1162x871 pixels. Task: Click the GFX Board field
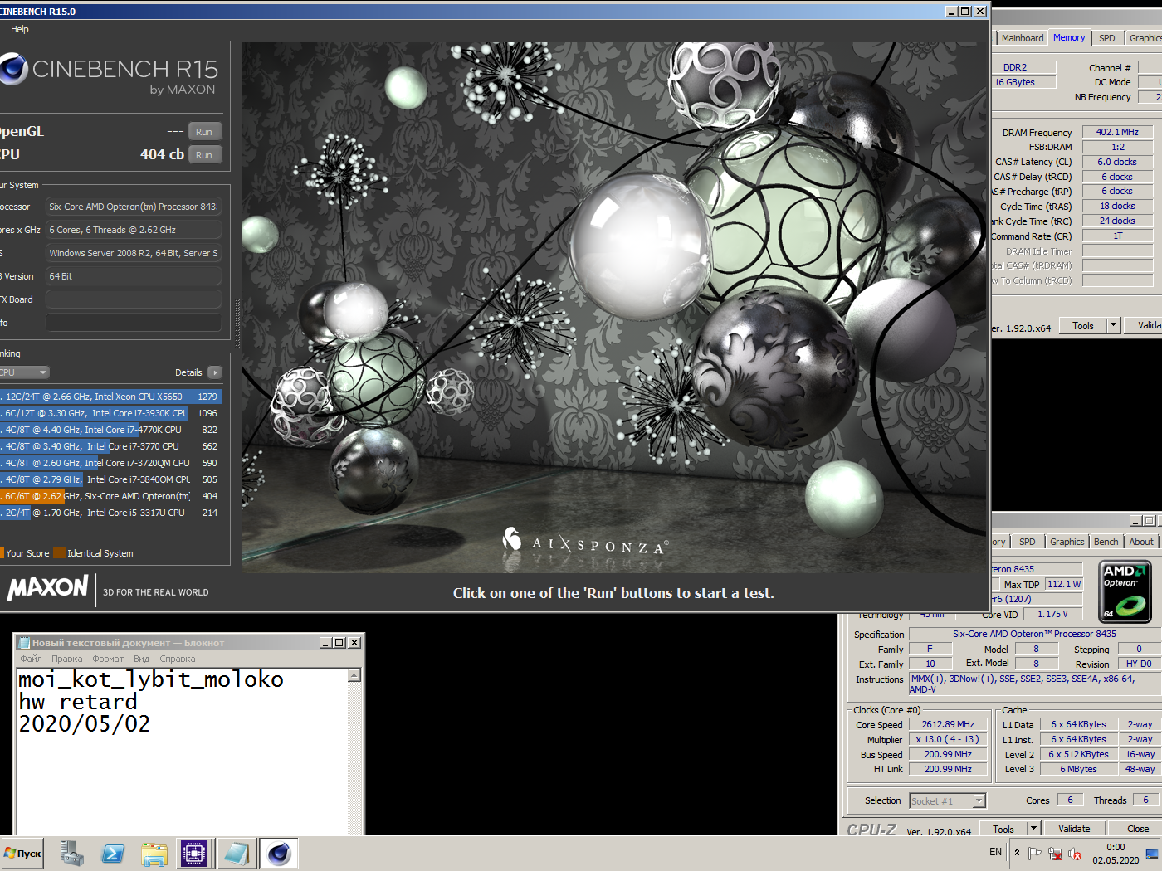click(x=134, y=299)
